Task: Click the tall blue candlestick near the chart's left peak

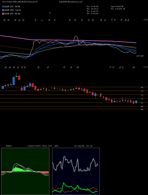Action: 14,81
